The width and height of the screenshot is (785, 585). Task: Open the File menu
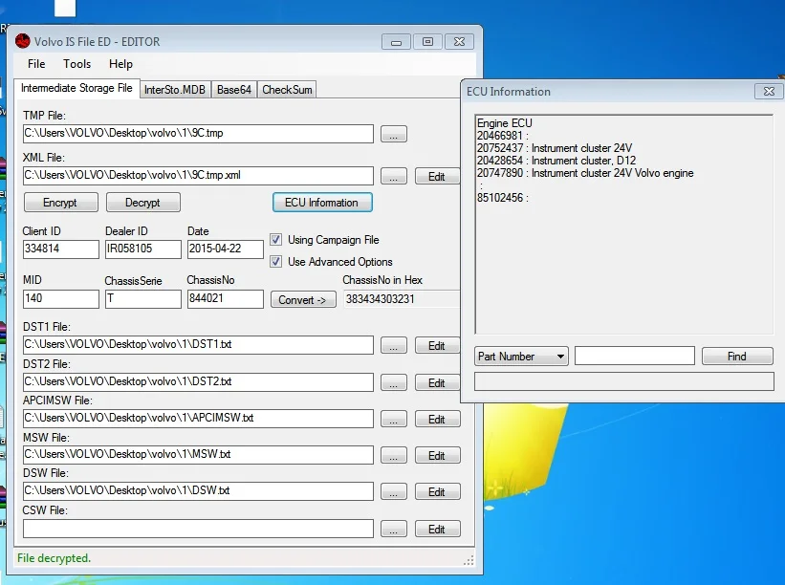(36, 63)
